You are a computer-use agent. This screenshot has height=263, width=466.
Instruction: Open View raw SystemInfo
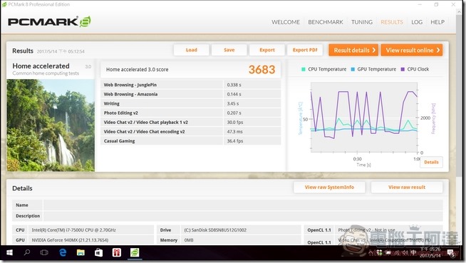coord(329,187)
